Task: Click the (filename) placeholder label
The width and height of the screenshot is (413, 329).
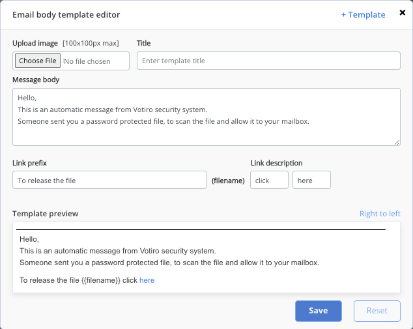Action: [228, 180]
